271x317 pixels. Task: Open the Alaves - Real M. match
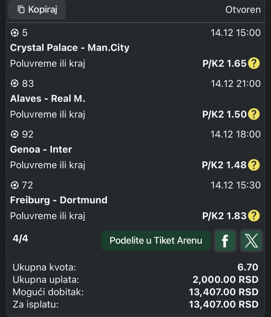tap(48, 99)
